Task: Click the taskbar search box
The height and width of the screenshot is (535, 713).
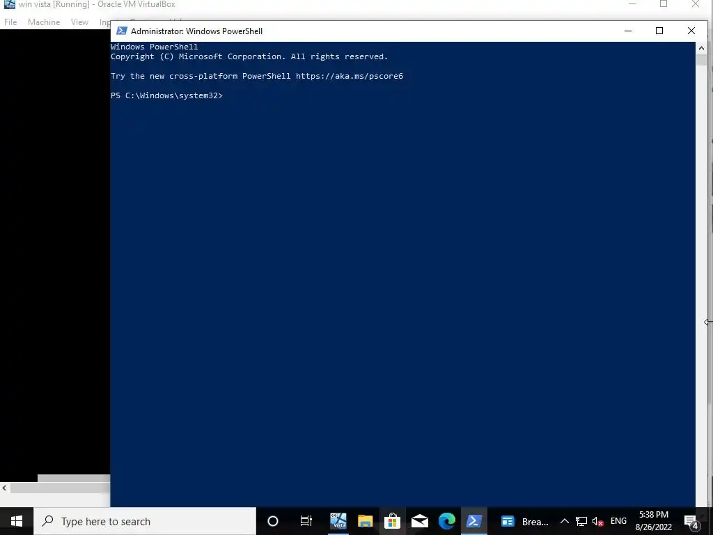Action: [145, 521]
